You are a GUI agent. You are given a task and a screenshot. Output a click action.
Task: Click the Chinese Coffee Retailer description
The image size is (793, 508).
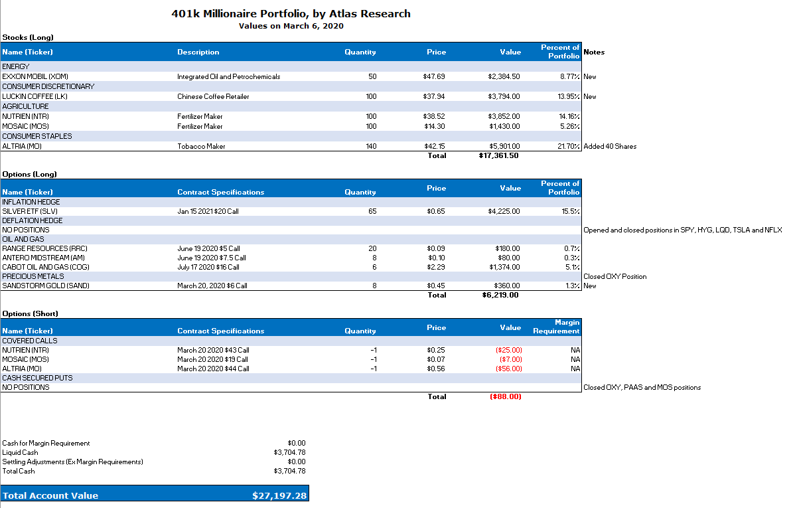(x=213, y=96)
